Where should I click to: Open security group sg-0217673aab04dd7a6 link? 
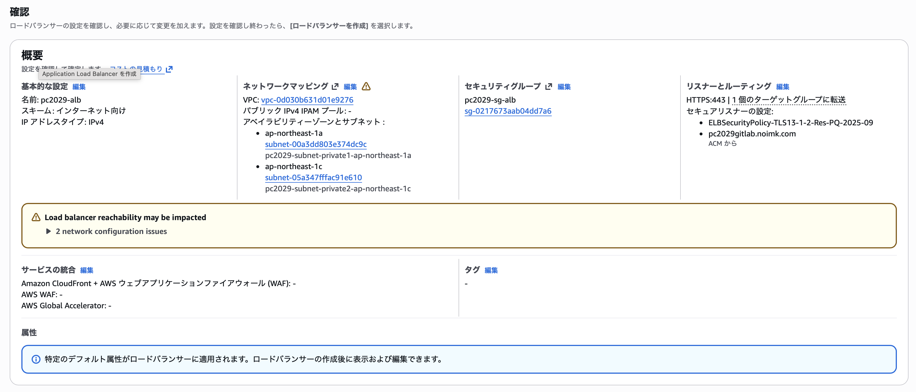click(x=508, y=111)
